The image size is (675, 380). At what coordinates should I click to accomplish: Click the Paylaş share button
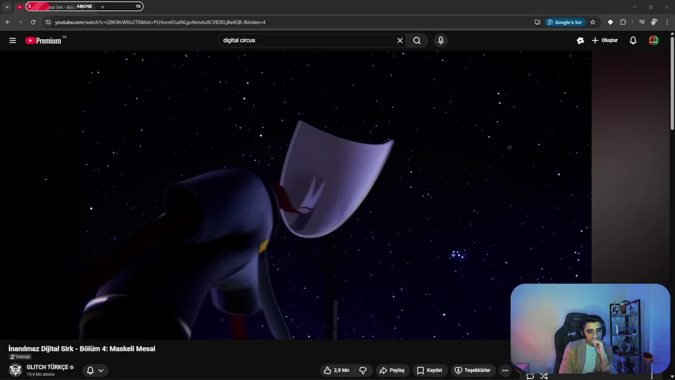pos(392,370)
